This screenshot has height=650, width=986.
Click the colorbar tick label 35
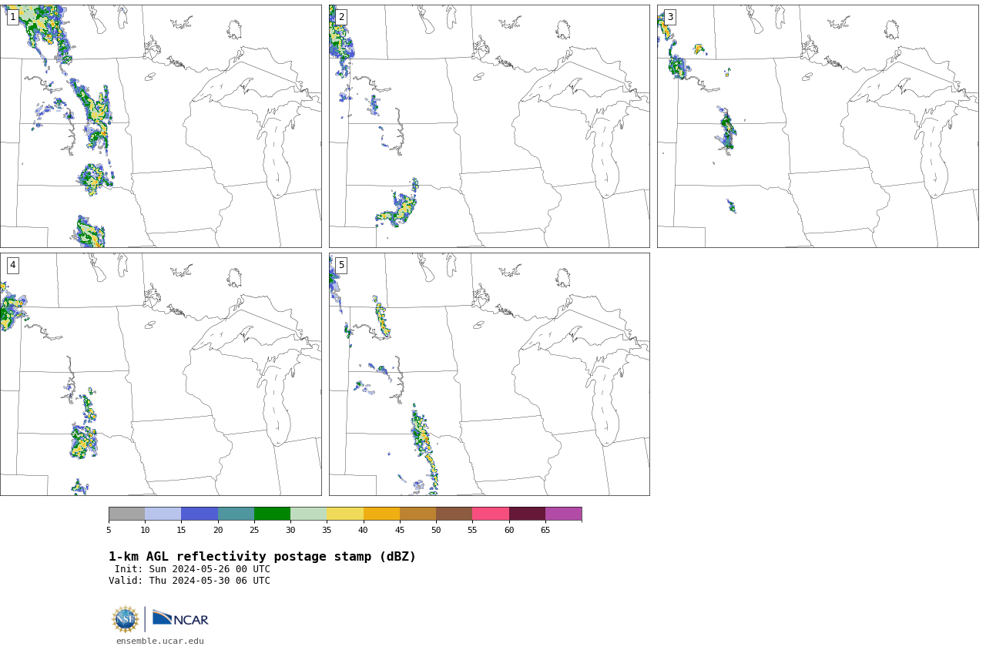[x=327, y=530]
